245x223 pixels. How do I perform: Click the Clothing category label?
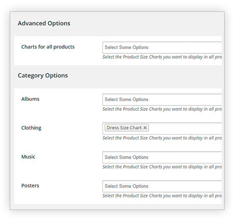(31, 128)
